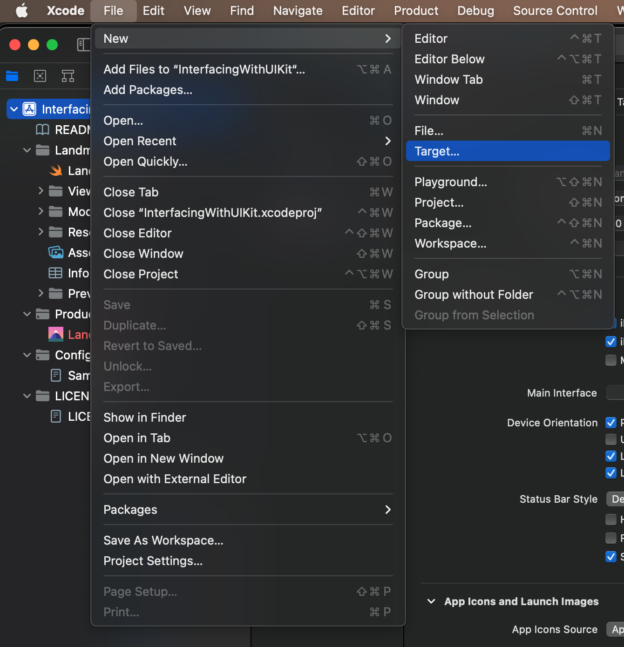Click the Resources folder icon
The width and height of the screenshot is (624, 647).
[56, 232]
